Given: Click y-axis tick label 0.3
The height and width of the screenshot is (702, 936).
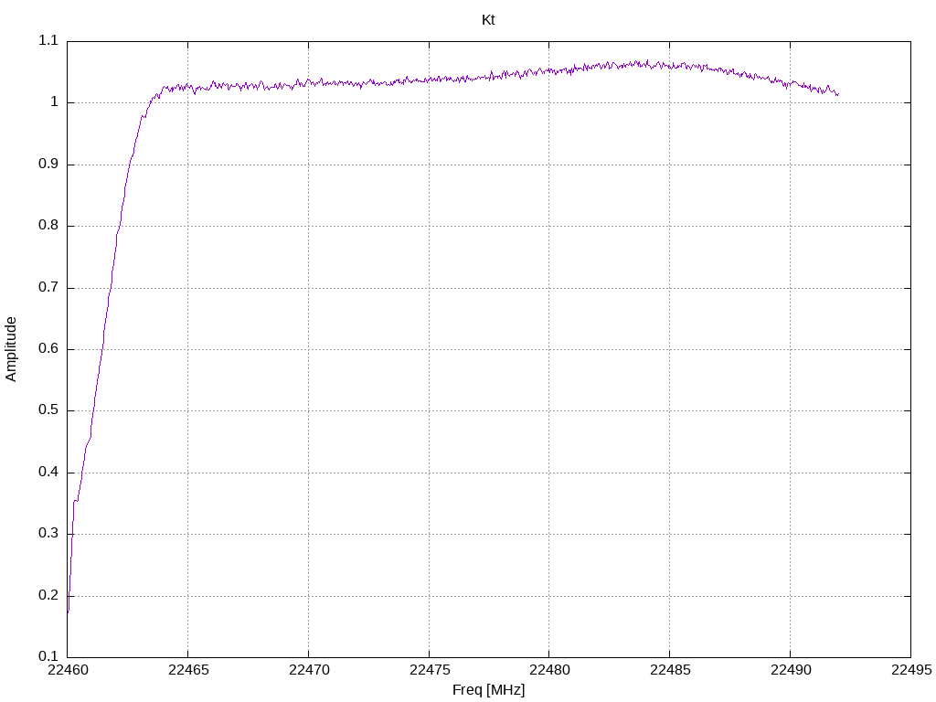Looking at the screenshot, I should tap(48, 534).
